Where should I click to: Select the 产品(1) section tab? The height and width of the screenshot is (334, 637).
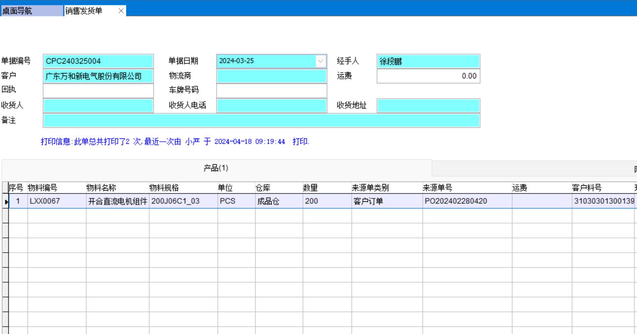(216, 168)
